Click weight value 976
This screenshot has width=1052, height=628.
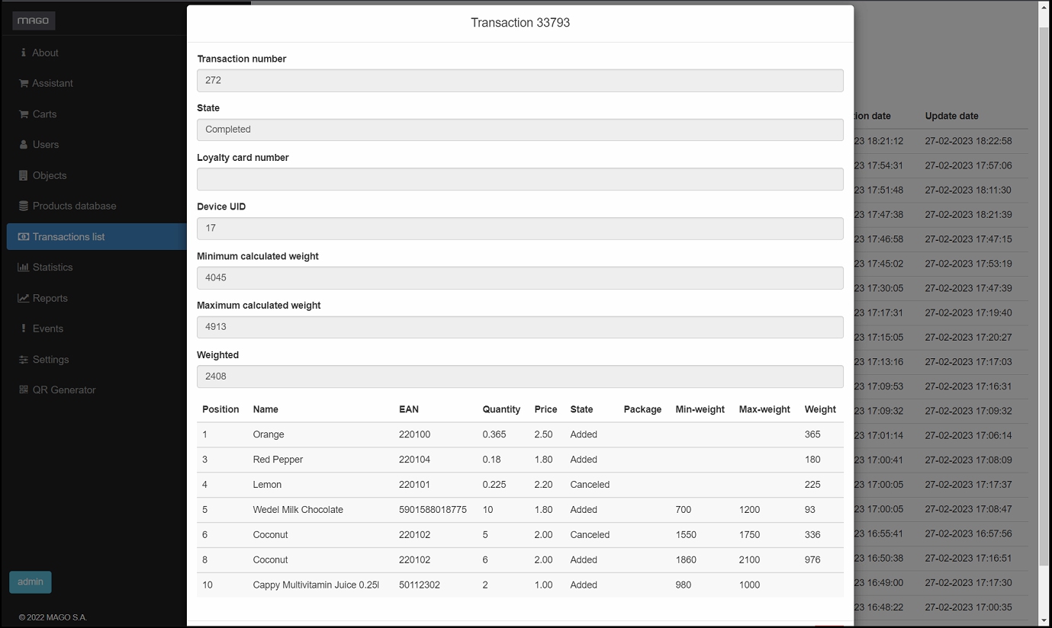(x=812, y=560)
